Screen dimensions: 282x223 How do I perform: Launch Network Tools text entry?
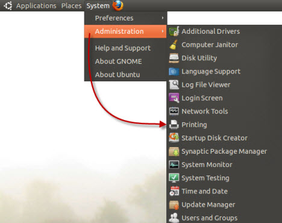coord(205,111)
